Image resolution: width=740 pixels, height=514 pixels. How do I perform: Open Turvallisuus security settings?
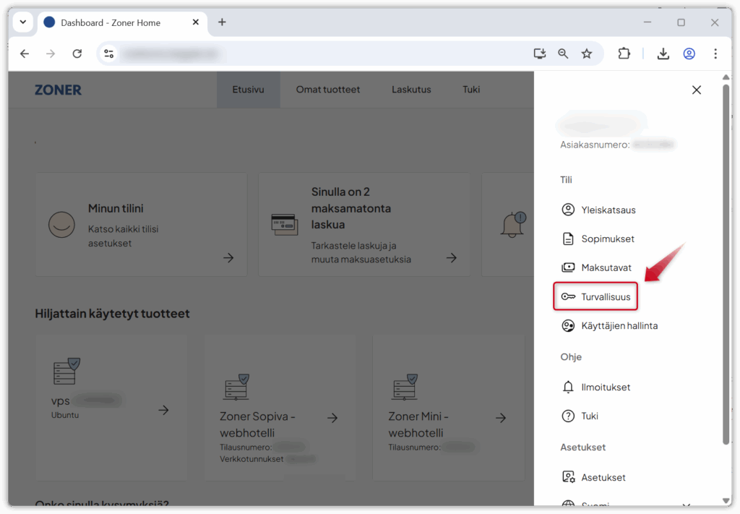(x=605, y=296)
